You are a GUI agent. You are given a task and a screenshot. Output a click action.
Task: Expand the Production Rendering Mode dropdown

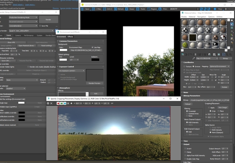click(23, 17)
